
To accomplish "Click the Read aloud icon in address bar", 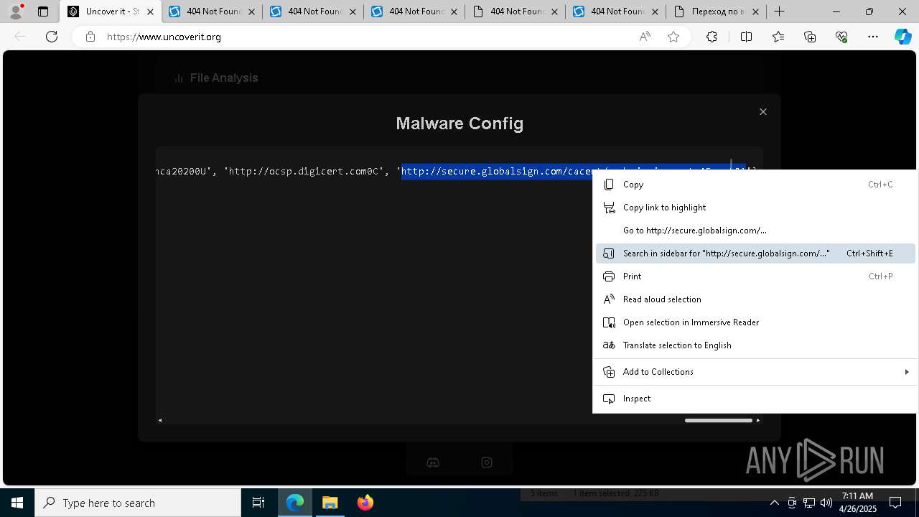I will (x=645, y=37).
